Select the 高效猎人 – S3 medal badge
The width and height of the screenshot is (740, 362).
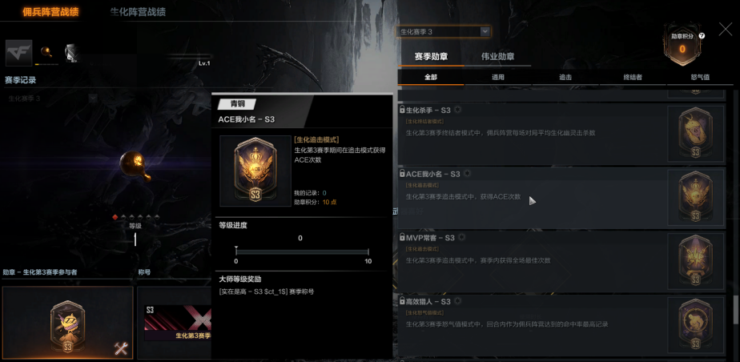point(696,324)
